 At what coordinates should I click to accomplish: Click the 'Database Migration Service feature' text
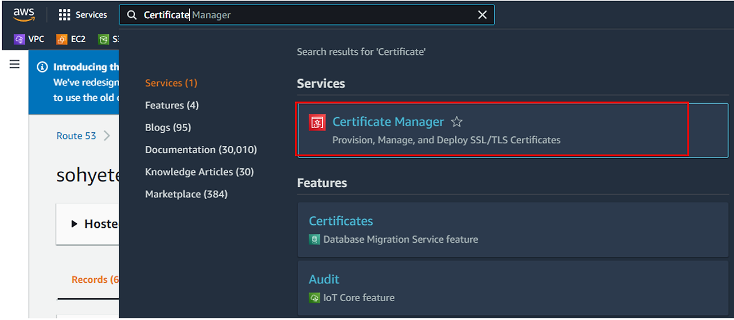401,239
